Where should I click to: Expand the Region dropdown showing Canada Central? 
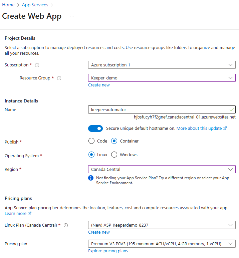tap(162, 169)
